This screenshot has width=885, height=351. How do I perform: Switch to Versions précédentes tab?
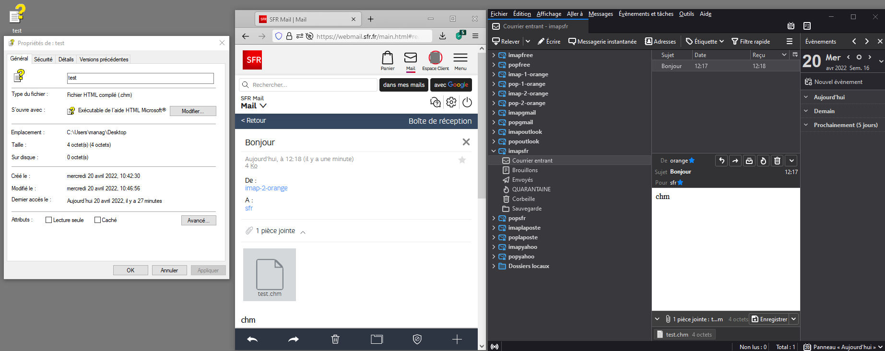(104, 59)
